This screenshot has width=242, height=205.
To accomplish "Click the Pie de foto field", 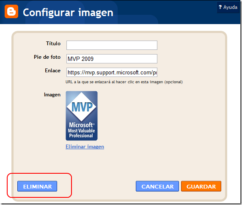I will coord(112,59).
